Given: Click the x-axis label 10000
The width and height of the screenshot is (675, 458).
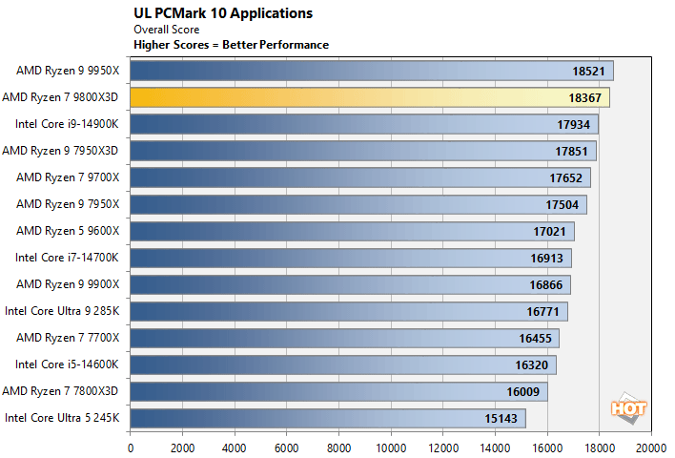Looking at the screenshot, I should coord(391,448).
